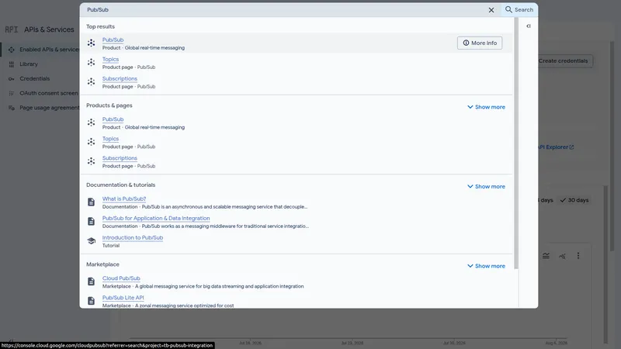621x349 pixels.
Task: Open Subscriptions link under Products & pages
Action: pos(120,158)
